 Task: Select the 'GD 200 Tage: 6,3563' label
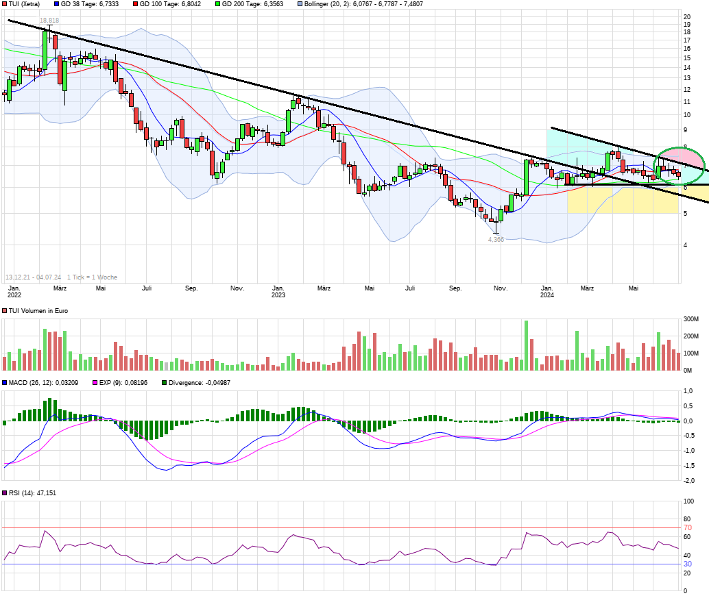253,4
